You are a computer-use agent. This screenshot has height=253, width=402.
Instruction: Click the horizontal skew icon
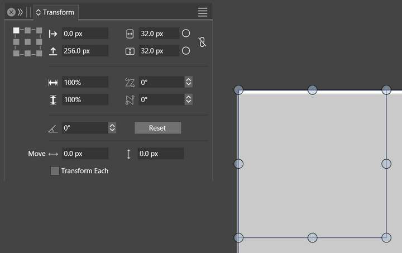point(130,83)
